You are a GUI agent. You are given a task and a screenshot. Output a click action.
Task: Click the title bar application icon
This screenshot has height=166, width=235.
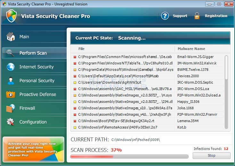tap(4, 4)
